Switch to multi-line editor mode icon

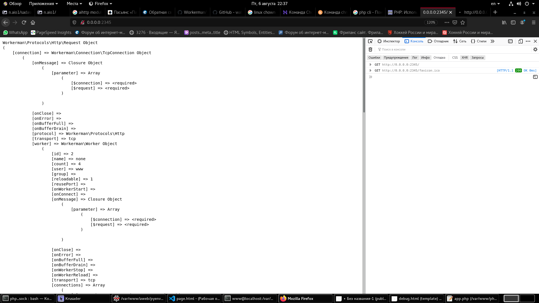(535, 77)
